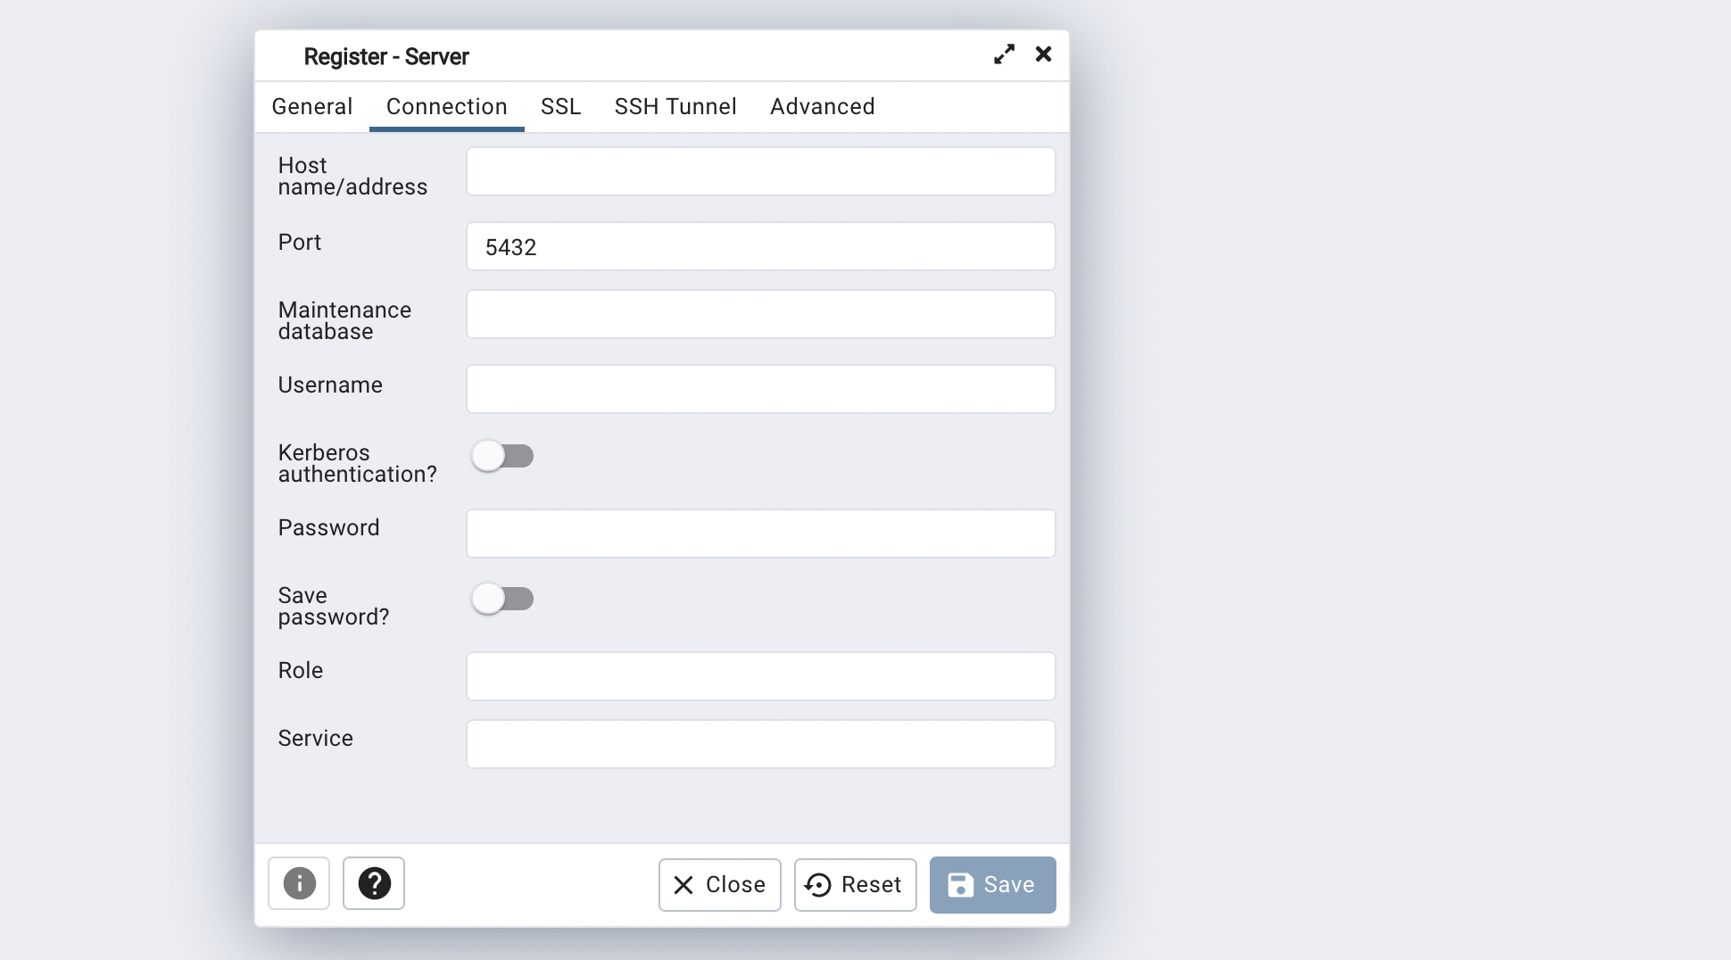Click the Role input field
Screen dimensions: 1731x960
pos(760,676)
